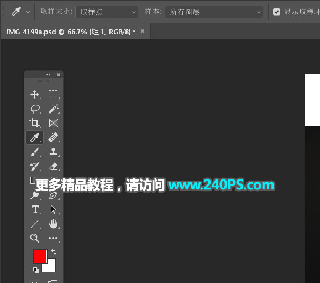Choose the Brush tool
Screen dimensions: 320x283
point(35,152)
